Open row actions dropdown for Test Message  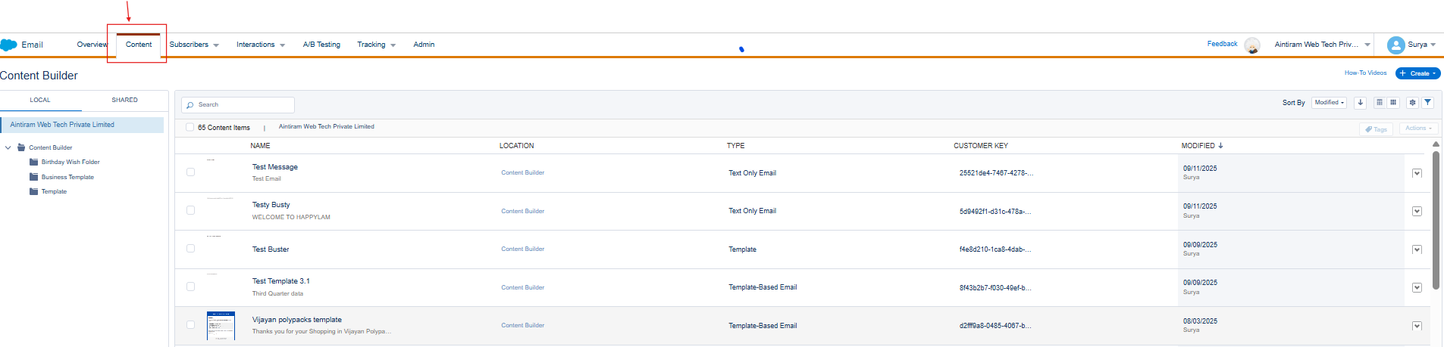click(x=1417, y=173)
